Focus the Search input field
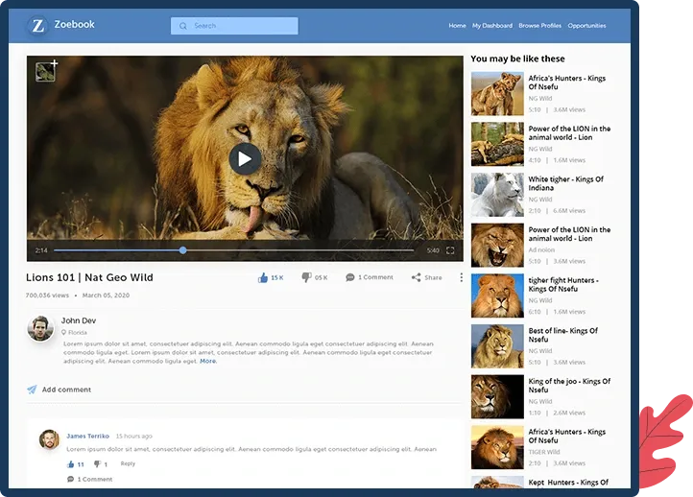 (234, 26)
